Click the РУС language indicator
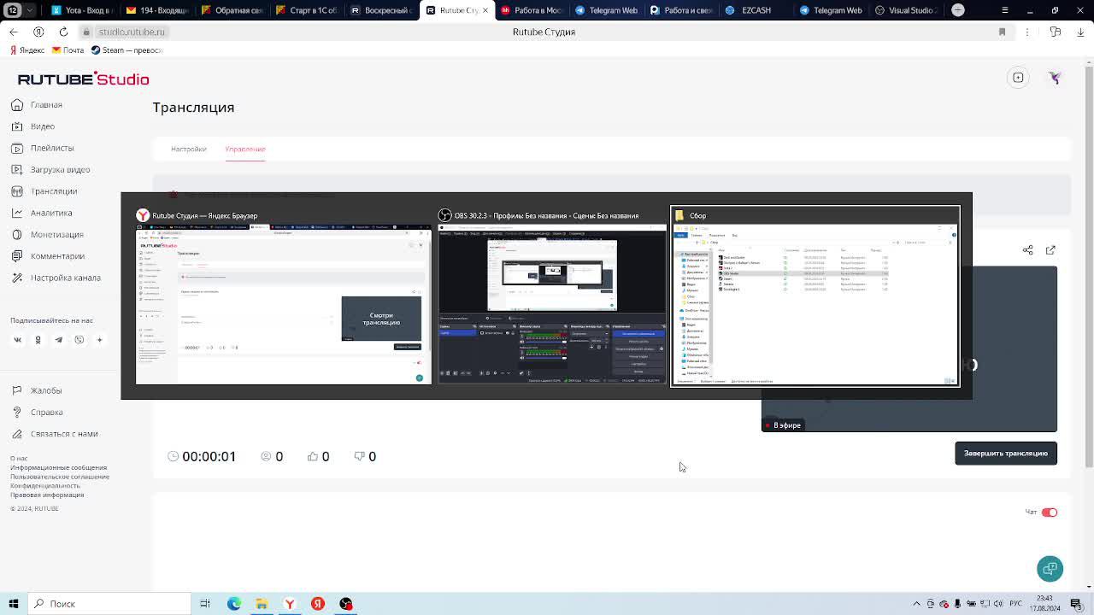This screenshot has height=615, width=1094. (x=1015, y=604)
